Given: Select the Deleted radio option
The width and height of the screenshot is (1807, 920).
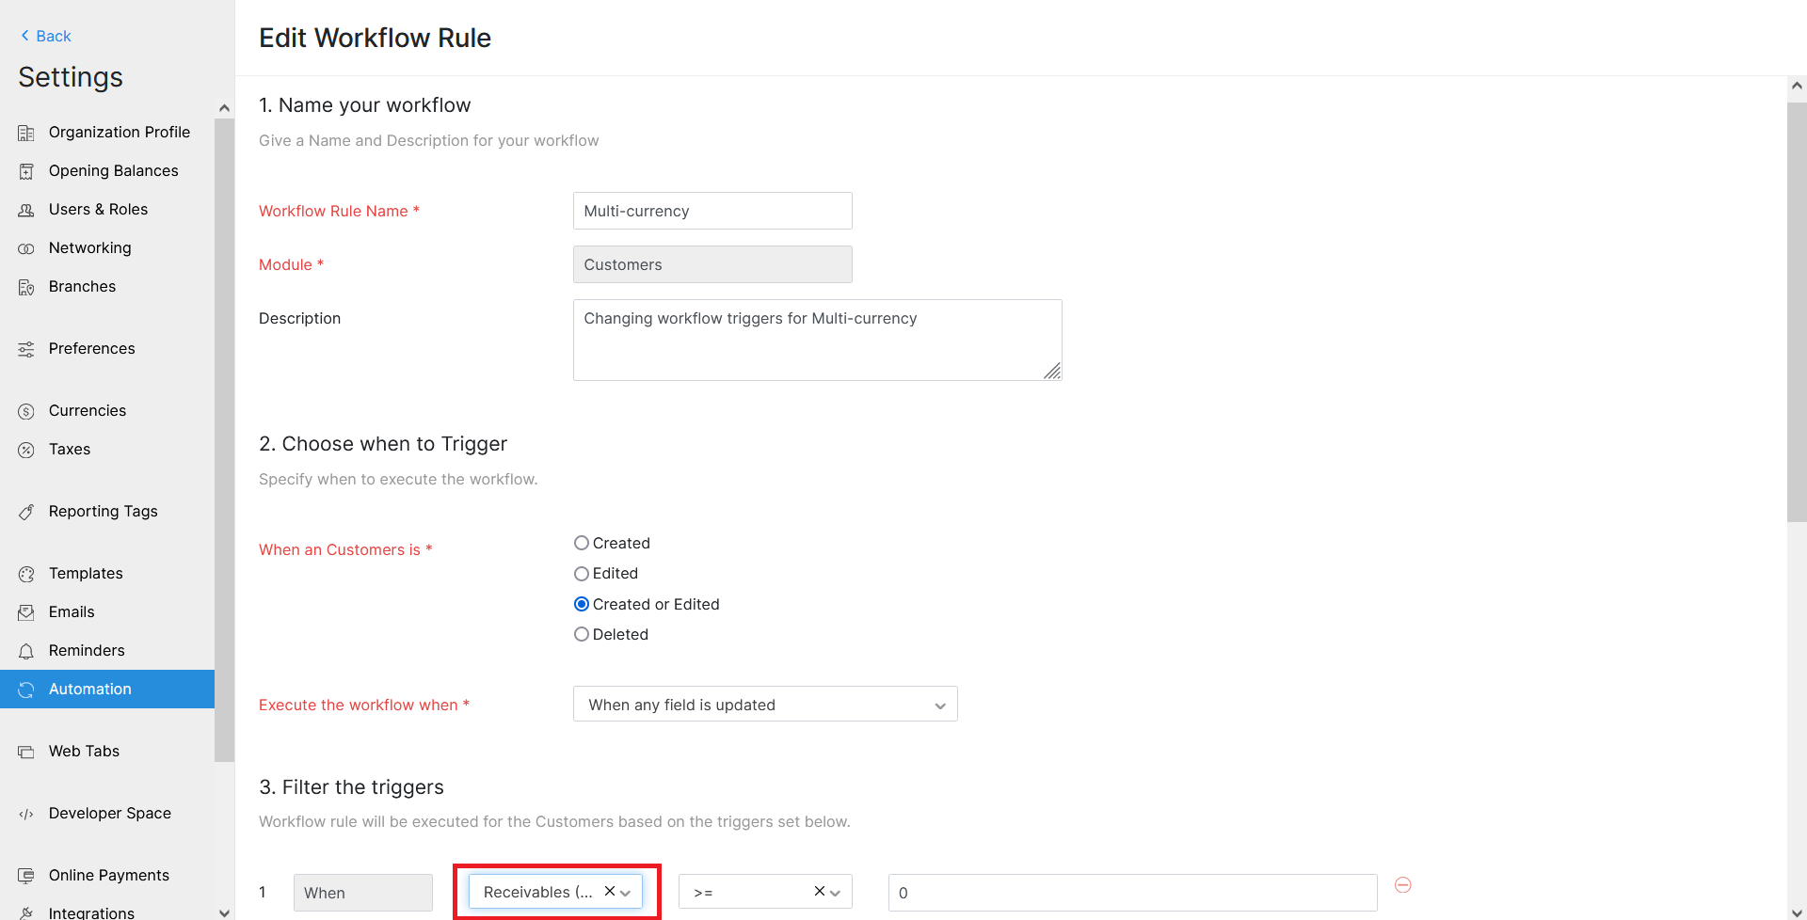Looking at the screenshot, I should [582, 634].
